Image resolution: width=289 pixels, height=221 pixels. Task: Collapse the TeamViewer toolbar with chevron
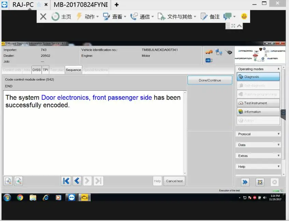click(239, 26)
